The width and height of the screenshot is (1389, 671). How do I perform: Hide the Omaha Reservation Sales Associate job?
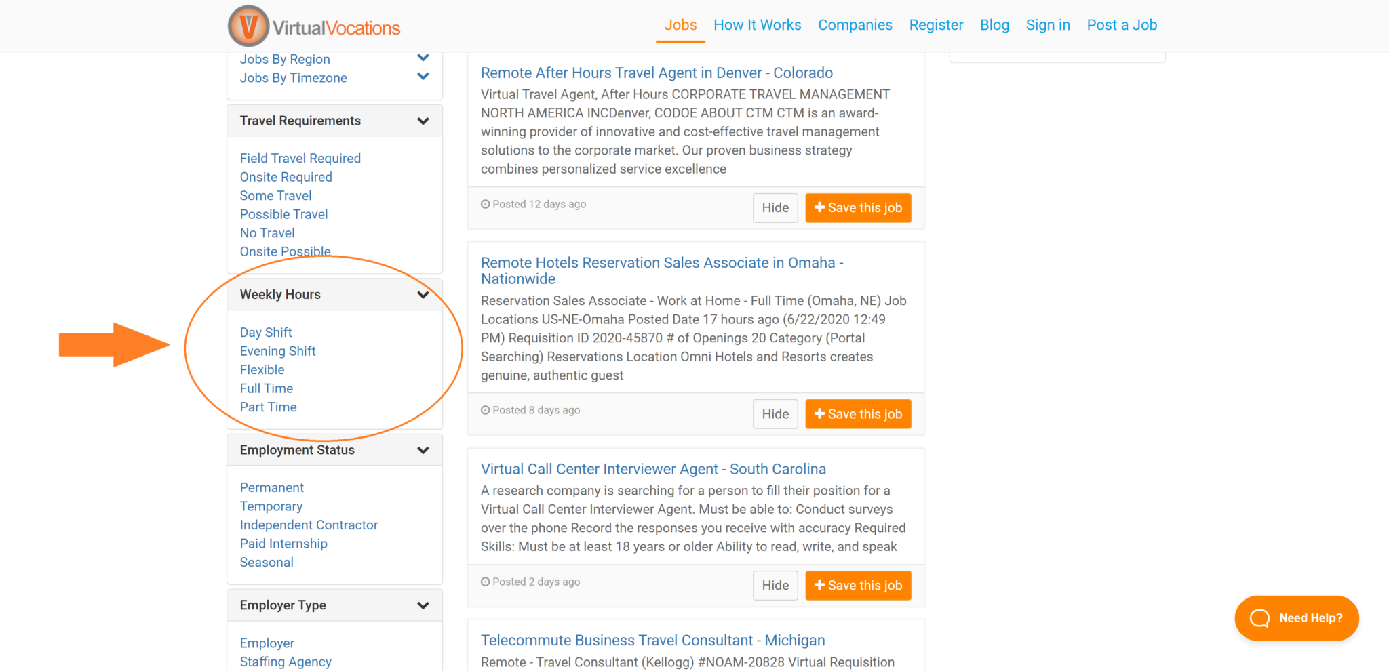[x=775, y=414]
